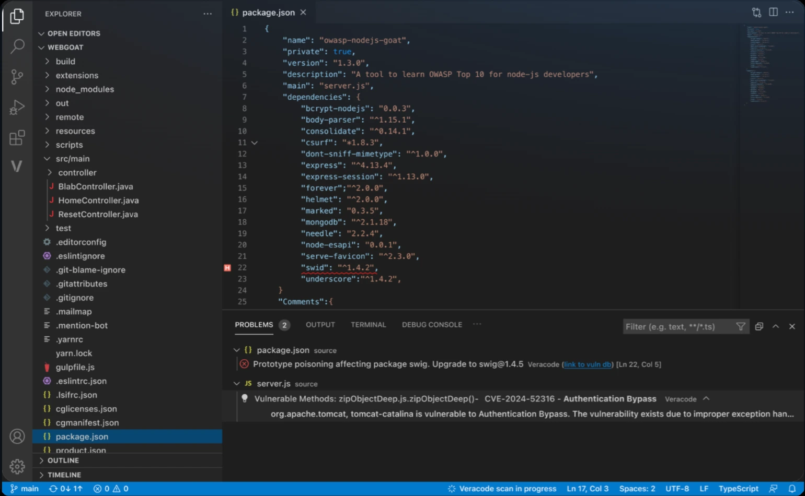Click the errors and warnings count in status bar

111,489
